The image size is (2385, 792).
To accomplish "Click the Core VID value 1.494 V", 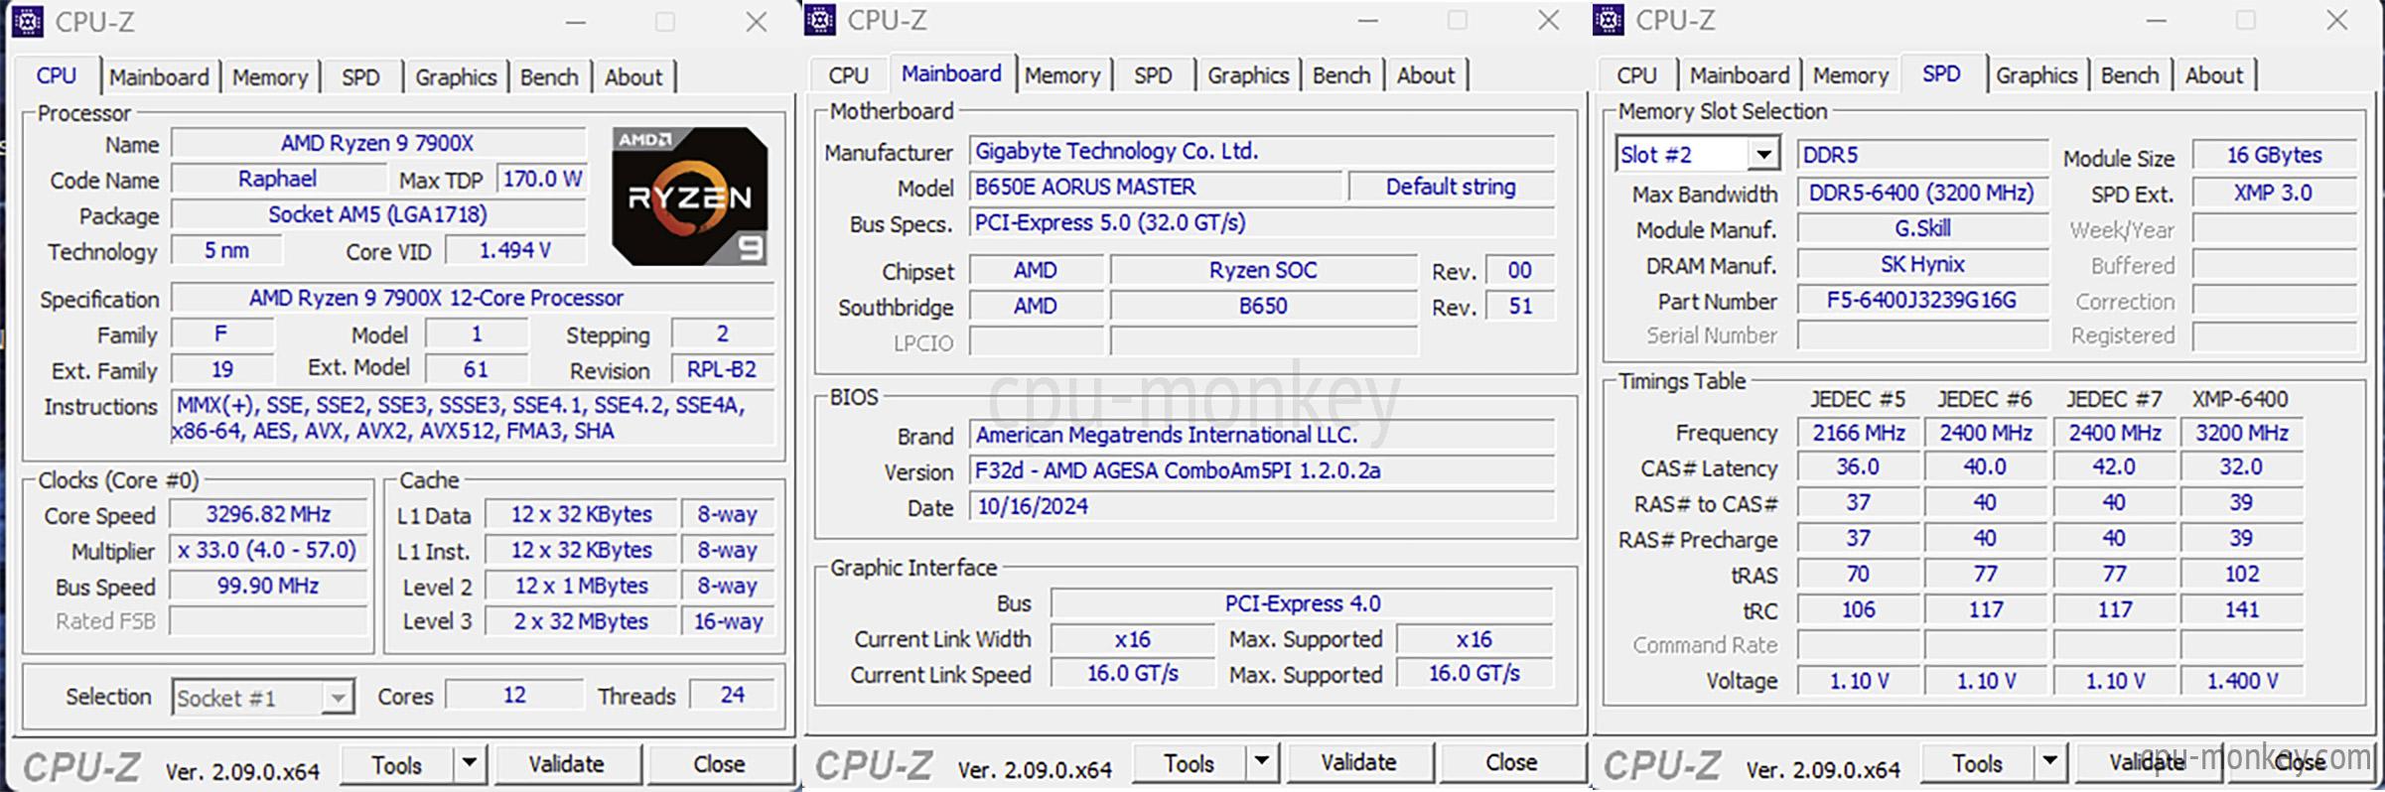I will click(514, 250).
